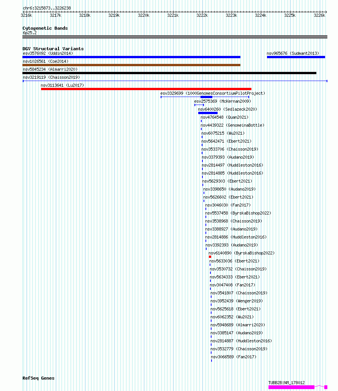
Task: Open nsv4439322 (GenomeinaBottle) variant
Action: click(232, 125)
